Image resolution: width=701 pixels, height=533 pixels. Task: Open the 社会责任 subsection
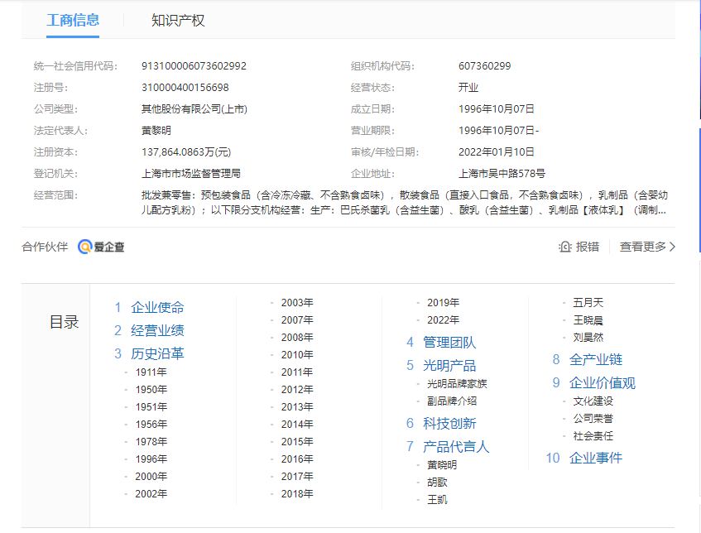[593, 436]
